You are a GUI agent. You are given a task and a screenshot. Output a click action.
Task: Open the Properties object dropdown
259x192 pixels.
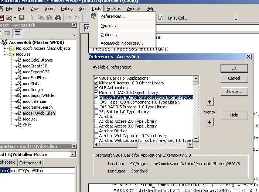click(x=72, y=154)
